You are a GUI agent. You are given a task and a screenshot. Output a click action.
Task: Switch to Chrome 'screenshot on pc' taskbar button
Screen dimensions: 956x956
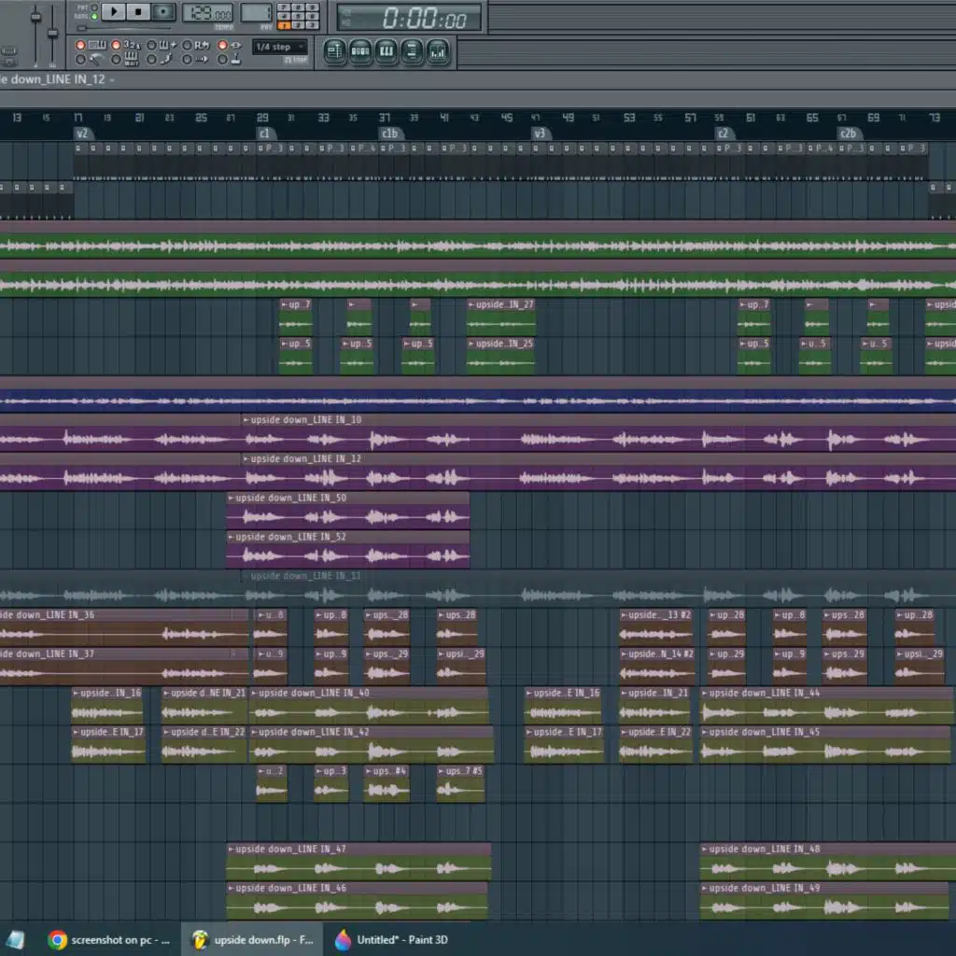107,939
